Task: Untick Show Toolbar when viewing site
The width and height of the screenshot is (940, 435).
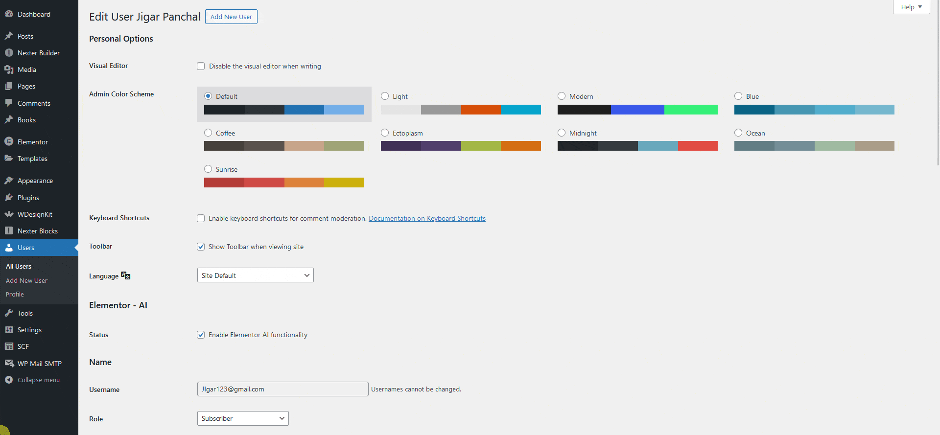Action: 201,247
